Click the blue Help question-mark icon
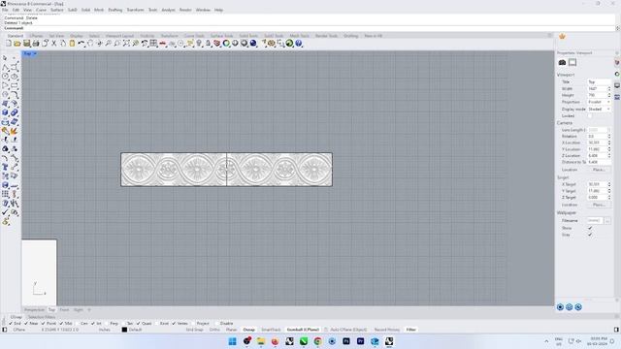The width and height of the screenshot is (621, 349). click(299, 44)
